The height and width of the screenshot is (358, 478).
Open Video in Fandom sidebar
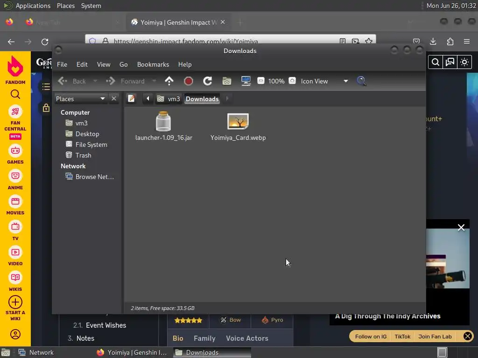pos(15,257)
